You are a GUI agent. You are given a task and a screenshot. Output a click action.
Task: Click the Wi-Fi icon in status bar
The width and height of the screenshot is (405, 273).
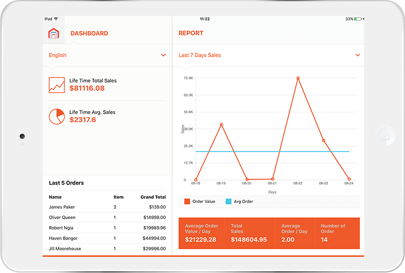tap(56, 19)
